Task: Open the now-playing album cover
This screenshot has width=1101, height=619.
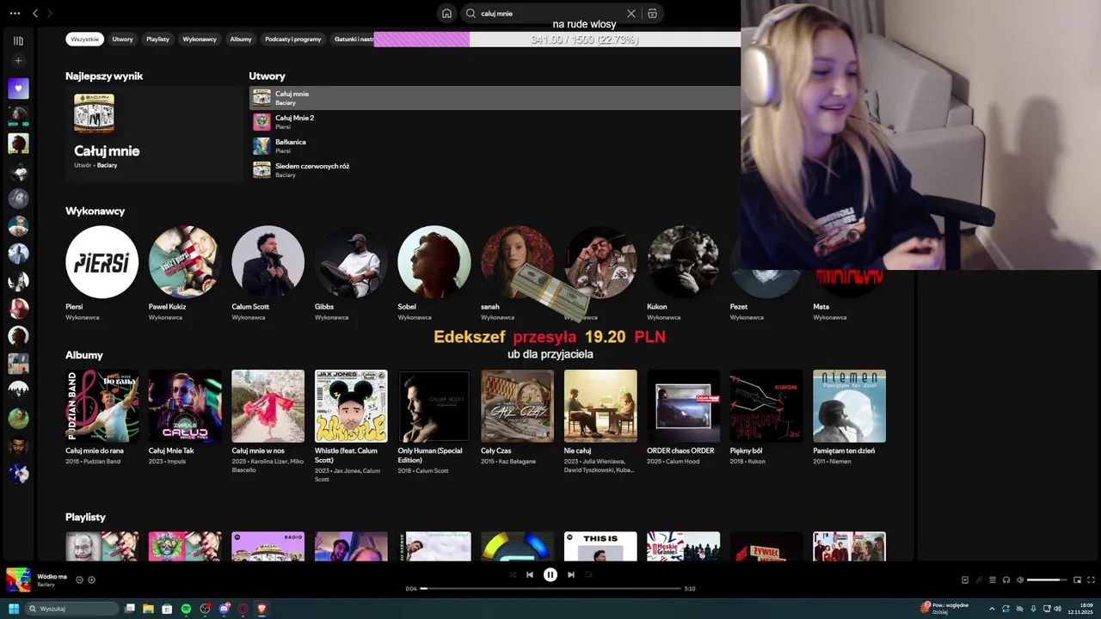Action: (x=18, y=579)
